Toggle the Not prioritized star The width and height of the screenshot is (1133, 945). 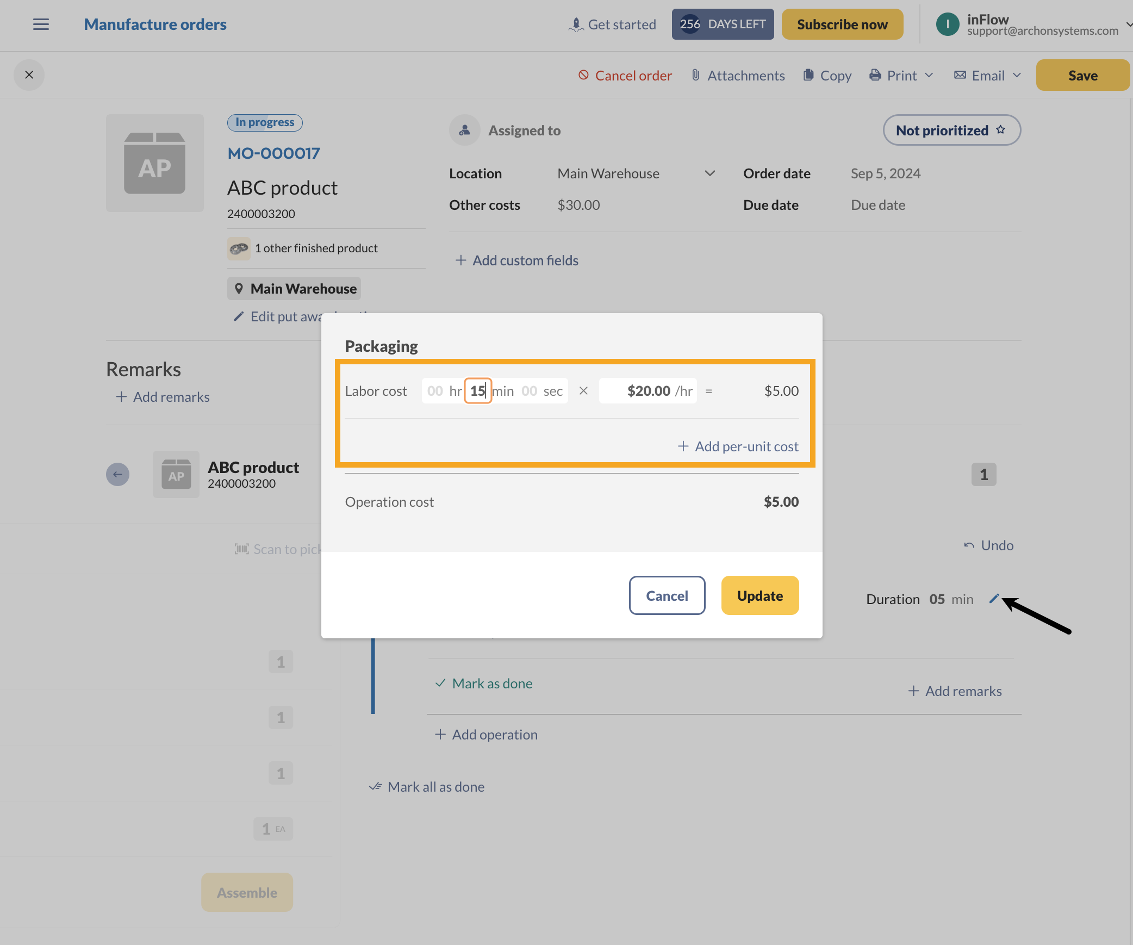(1000, 130)
